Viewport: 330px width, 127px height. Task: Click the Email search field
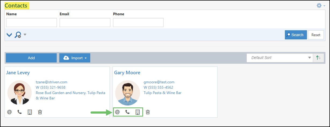click(85, 23)
